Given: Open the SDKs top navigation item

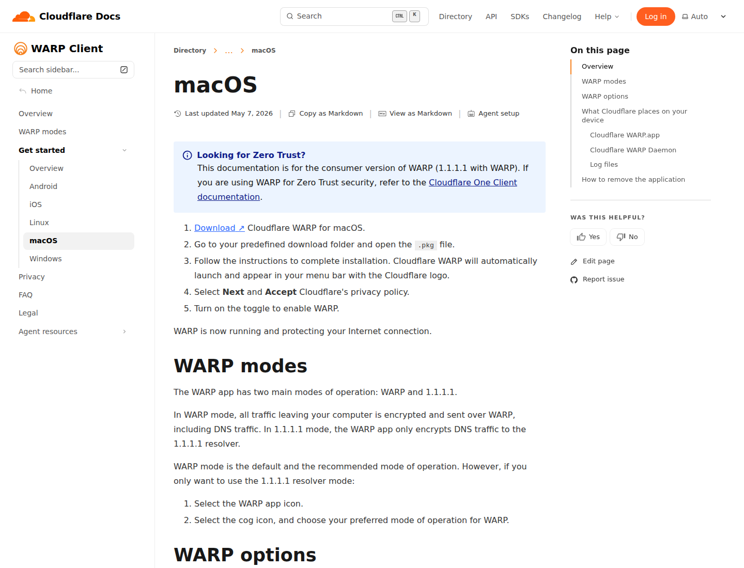Looking at the screenshot, I should tap(520, 17).
